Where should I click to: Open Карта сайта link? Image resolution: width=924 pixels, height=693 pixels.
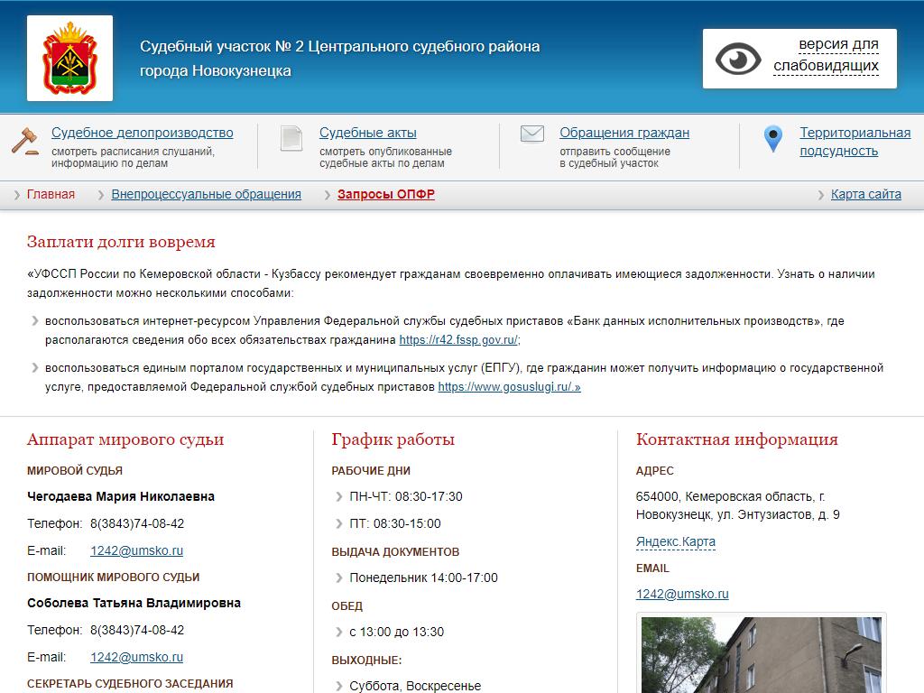click(865, 194)
